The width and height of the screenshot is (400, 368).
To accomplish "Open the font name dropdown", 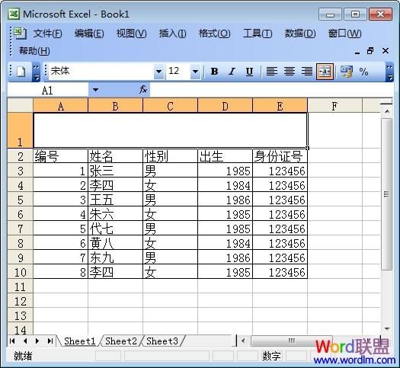I will 158,72.
